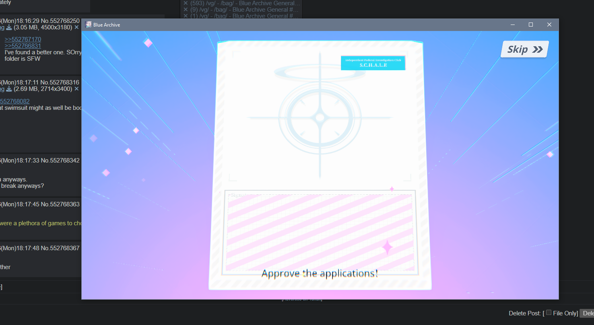Click the S.C.H.A.L.E club label on the form
The height and width of the screenshot is (325, 594).
(373, 63)
